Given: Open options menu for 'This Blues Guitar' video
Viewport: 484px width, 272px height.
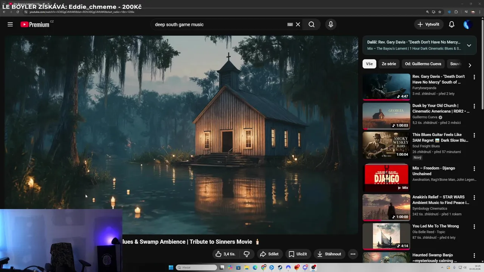Looking at the screenshot, I should coord(474,135).
